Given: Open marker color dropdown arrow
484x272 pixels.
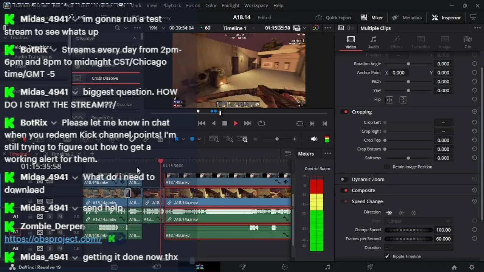Looking at the screenshot, I should [x=199, y=139].
